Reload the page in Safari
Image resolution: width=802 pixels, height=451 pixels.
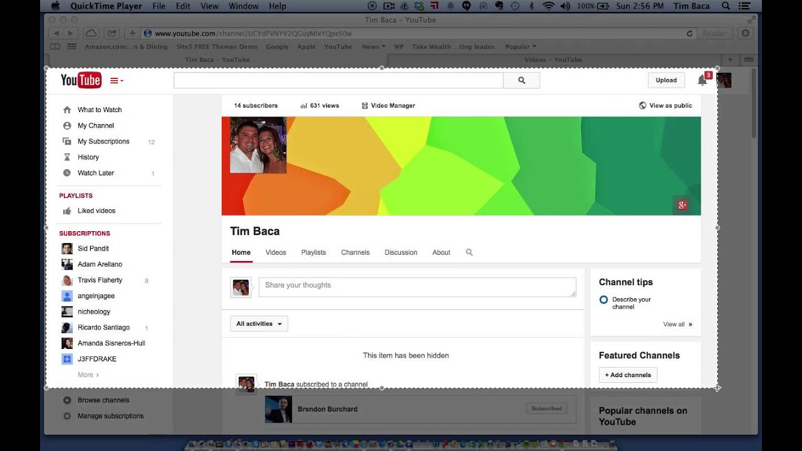[690, 33]
